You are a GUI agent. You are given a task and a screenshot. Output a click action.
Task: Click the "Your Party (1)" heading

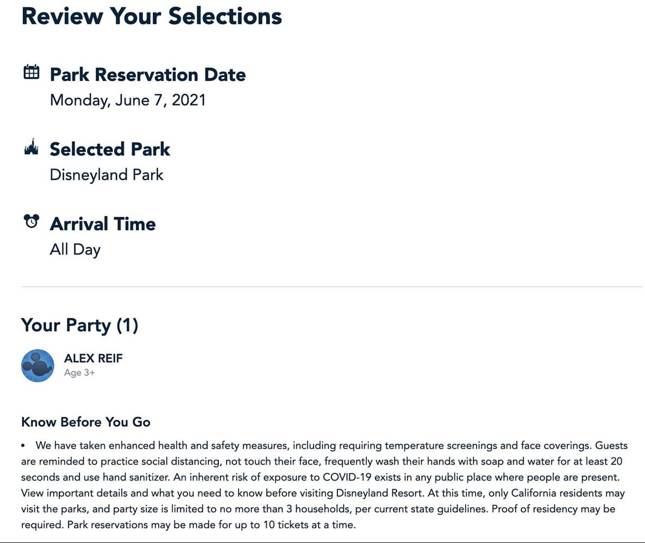(x=80, y=325)
